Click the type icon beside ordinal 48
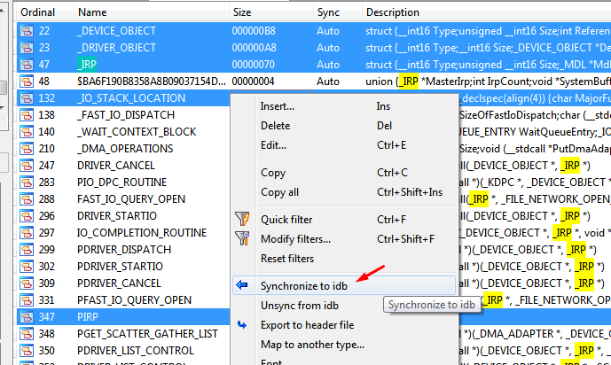 [x=28, y=82]
